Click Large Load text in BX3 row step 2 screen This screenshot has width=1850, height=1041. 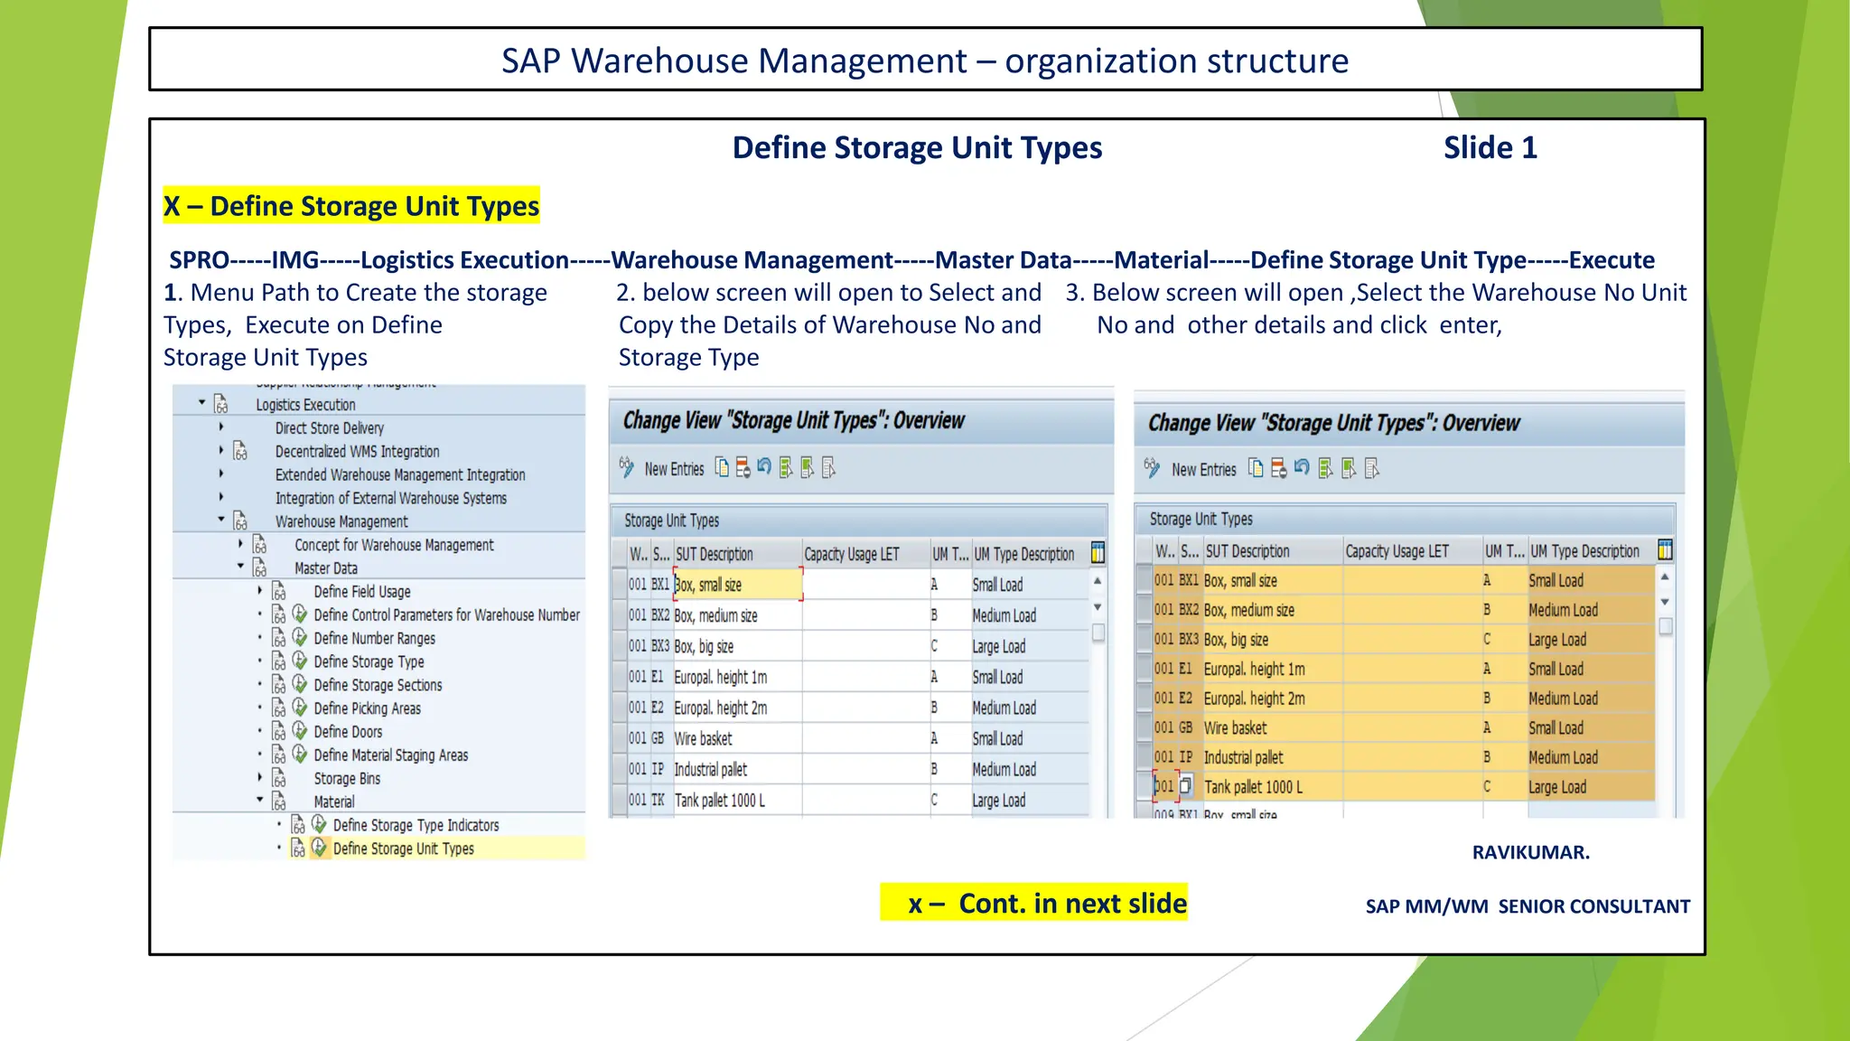(998, 646)
